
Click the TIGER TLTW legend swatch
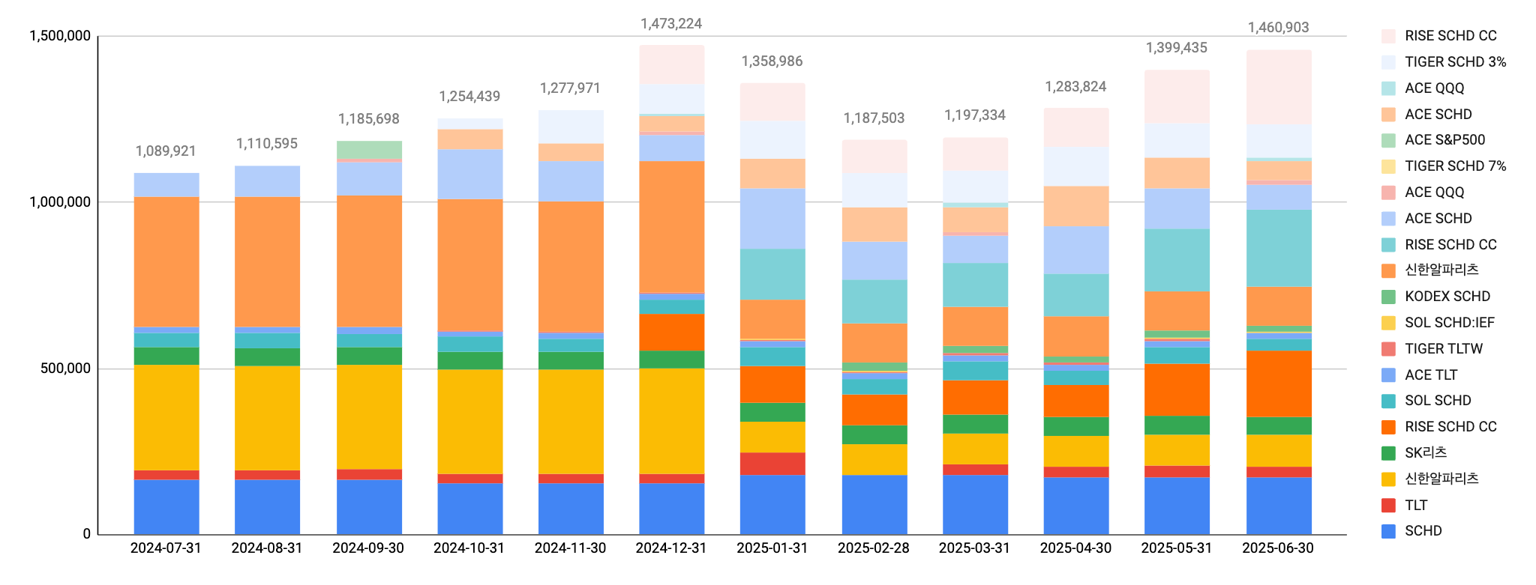click(1388, 349)
